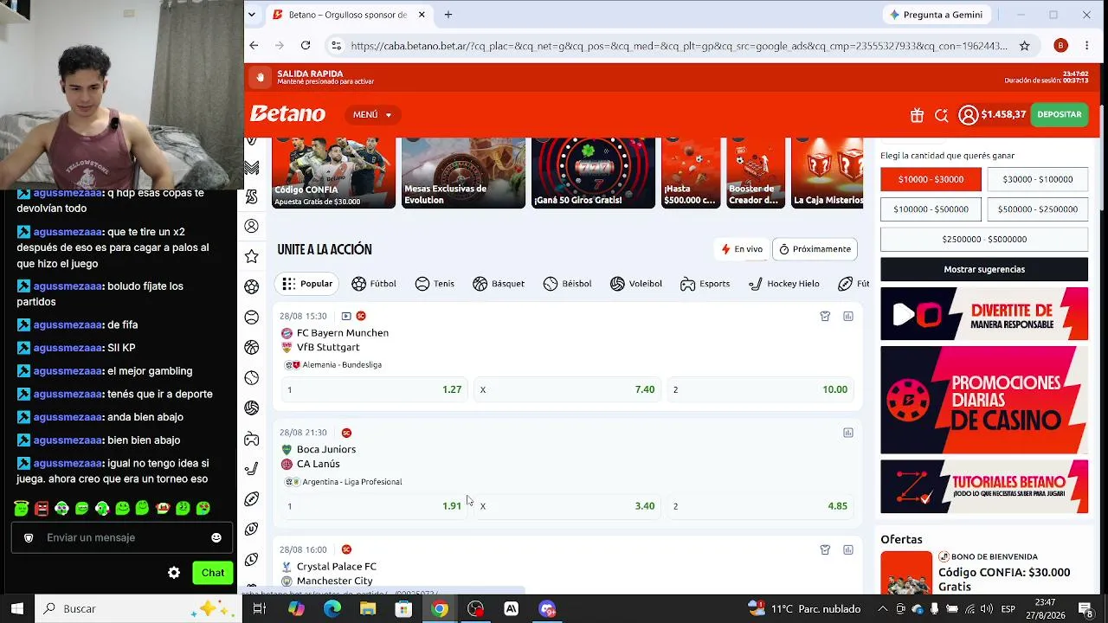The image size is (1108, 623).
Task: Select the Esports tab
Action: pos(705,284)
